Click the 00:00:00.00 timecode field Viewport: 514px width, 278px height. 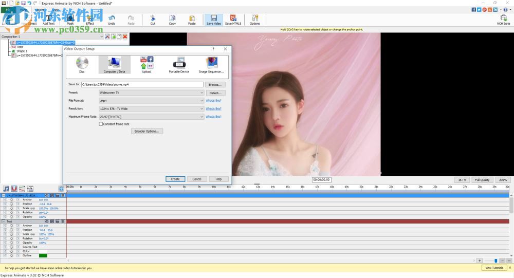322,180
